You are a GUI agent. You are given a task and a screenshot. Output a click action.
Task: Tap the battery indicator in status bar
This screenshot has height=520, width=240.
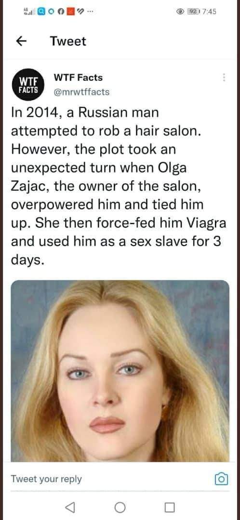coord(193,12)
